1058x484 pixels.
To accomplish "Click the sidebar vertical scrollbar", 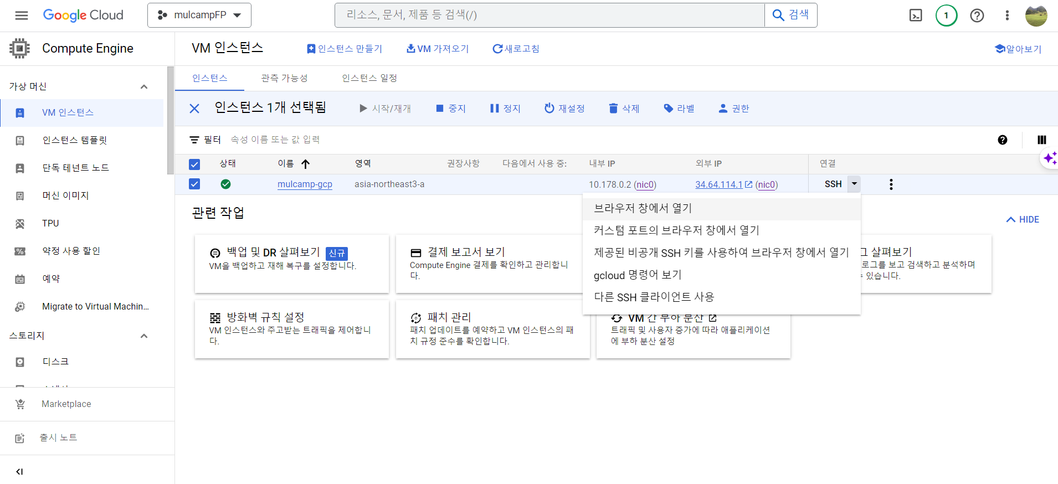I will [171, 120].
